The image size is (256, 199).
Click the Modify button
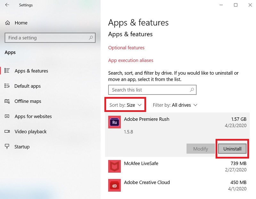[201, 149]
